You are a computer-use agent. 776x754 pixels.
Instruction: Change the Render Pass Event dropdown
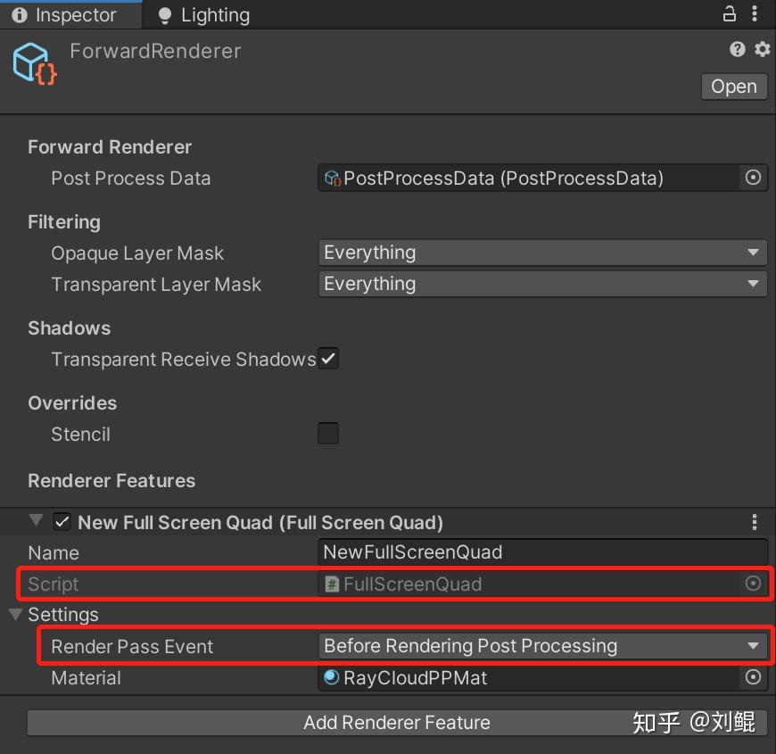542,645
